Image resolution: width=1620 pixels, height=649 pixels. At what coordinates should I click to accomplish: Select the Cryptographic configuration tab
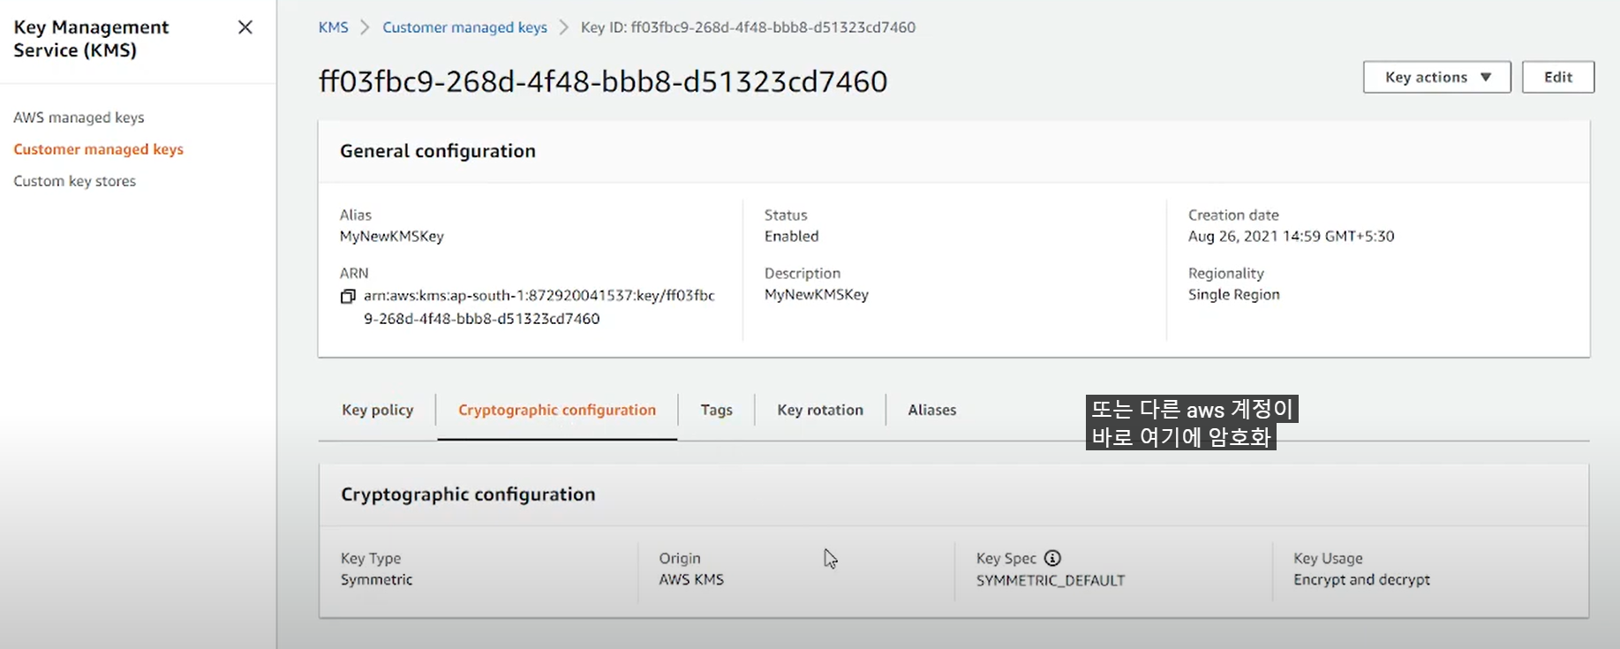[557, 410]
